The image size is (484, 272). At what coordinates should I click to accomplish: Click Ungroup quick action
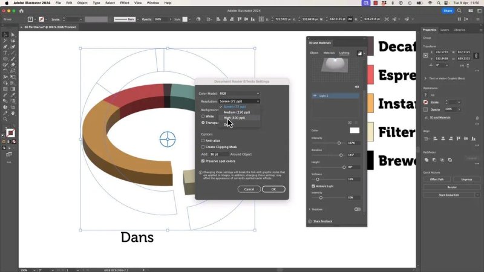point(466,179)
